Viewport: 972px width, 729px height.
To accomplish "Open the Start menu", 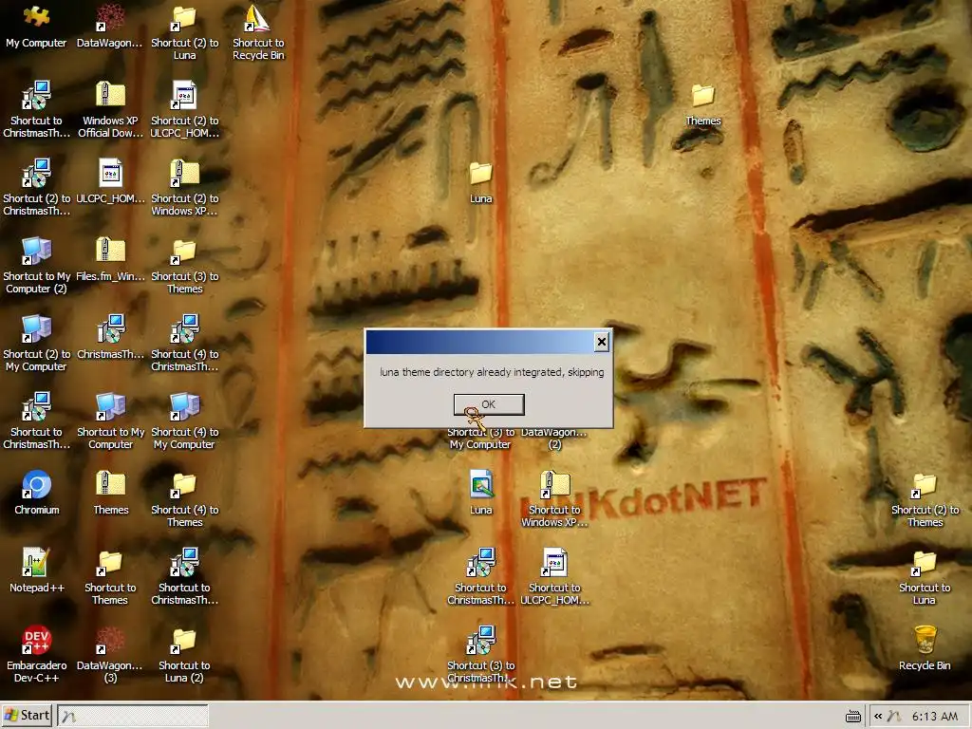I will coord(27,716).
